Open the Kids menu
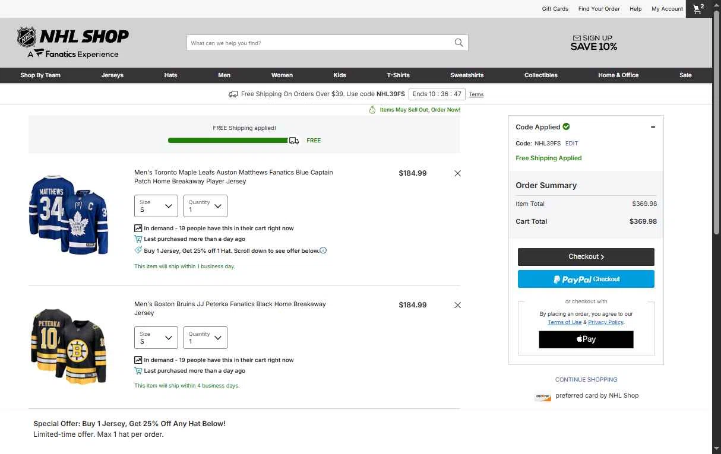This screenshot has width=721, height=454. click(340, 75)
